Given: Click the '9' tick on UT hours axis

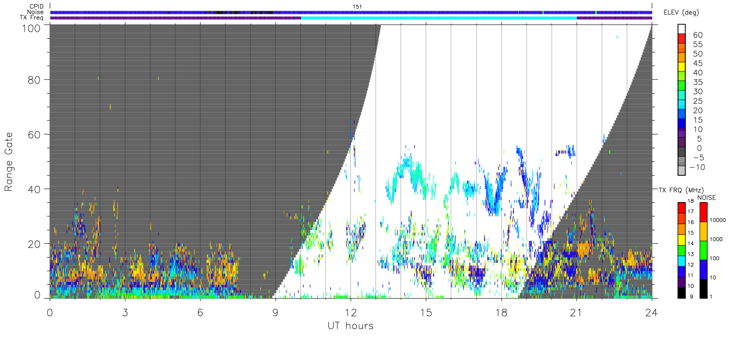Looking at the screenshot, I should tap(276, 312).
